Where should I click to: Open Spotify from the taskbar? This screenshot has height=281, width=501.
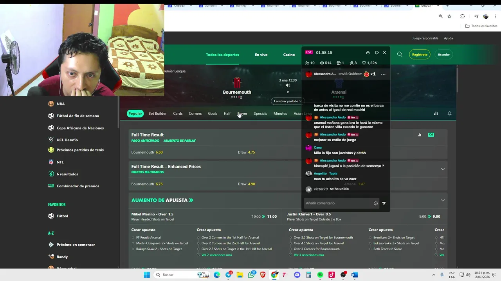click(320, 275)
